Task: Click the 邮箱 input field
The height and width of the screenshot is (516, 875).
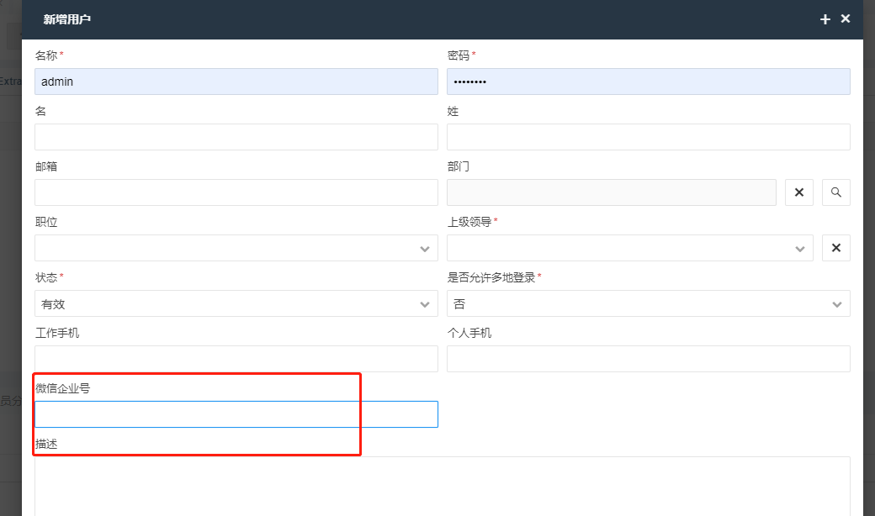Action: 236,192
